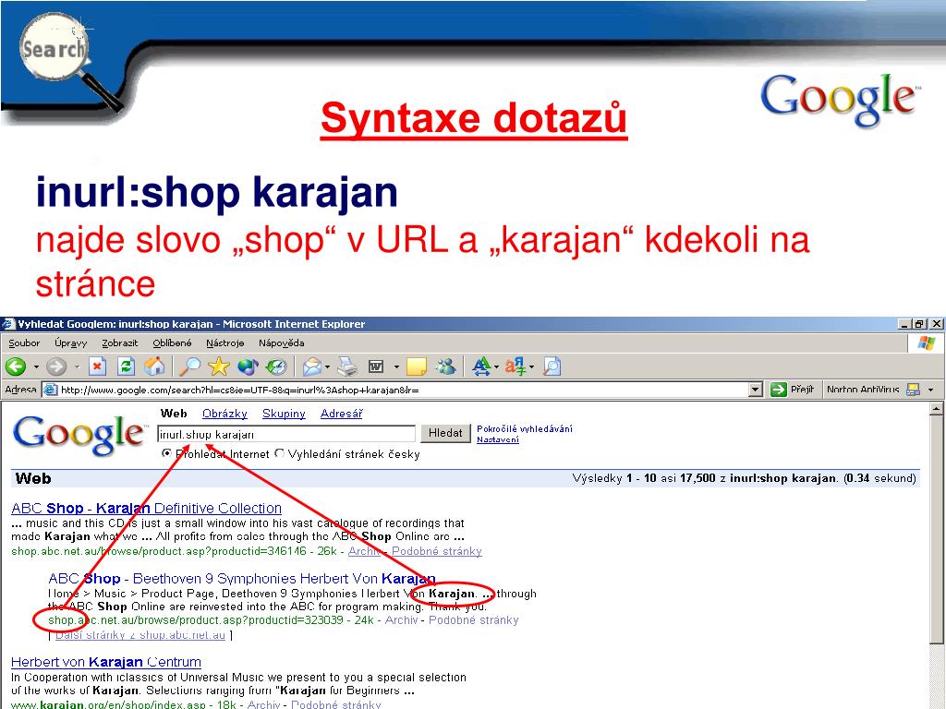This screenshot has width=946, height=709.
Task: Open Herbert von Karajan Centrum result
Action: [106, 662]
